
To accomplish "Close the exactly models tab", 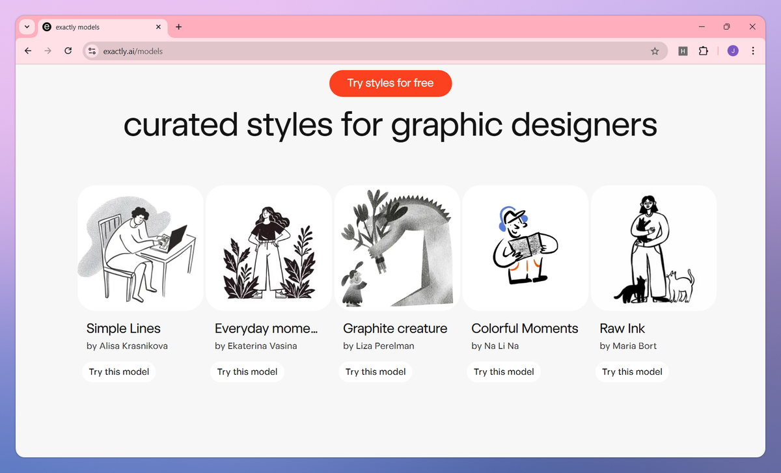I will pyautogui.click(x=159, y=27).
